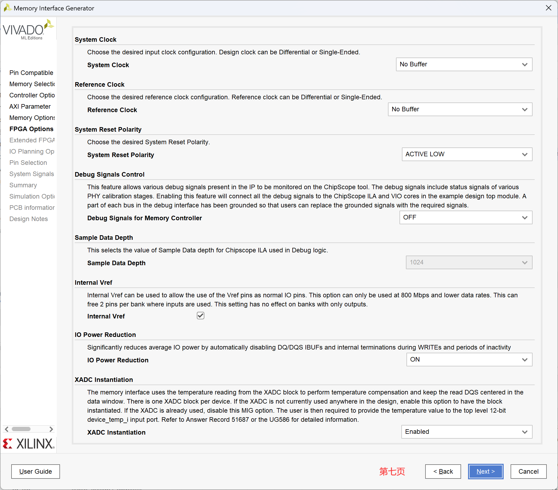The height and width of the screenshot is (490, 558).
Task: Expand the IO Power Reduction dropdown
Action: tap(469, 360)
